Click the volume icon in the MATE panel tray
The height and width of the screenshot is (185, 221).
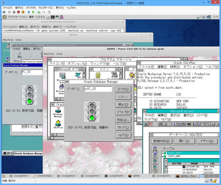pos(204,17)
